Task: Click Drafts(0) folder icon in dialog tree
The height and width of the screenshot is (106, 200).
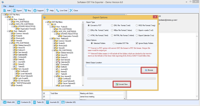Action: [59, 67]
